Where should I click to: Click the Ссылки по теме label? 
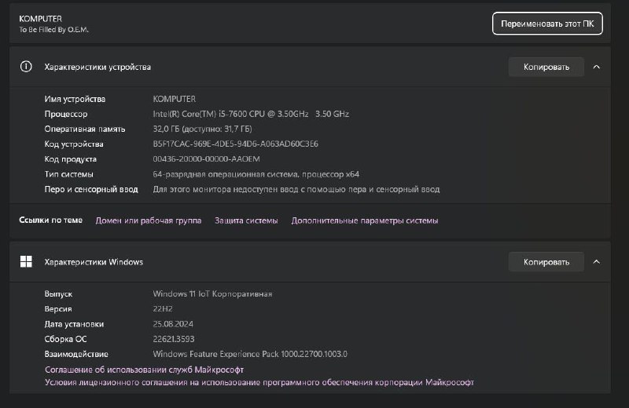tap(50, 220)
